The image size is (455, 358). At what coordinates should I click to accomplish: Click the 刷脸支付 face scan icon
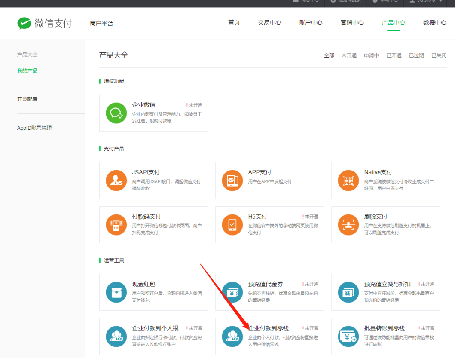click(348, 225)
